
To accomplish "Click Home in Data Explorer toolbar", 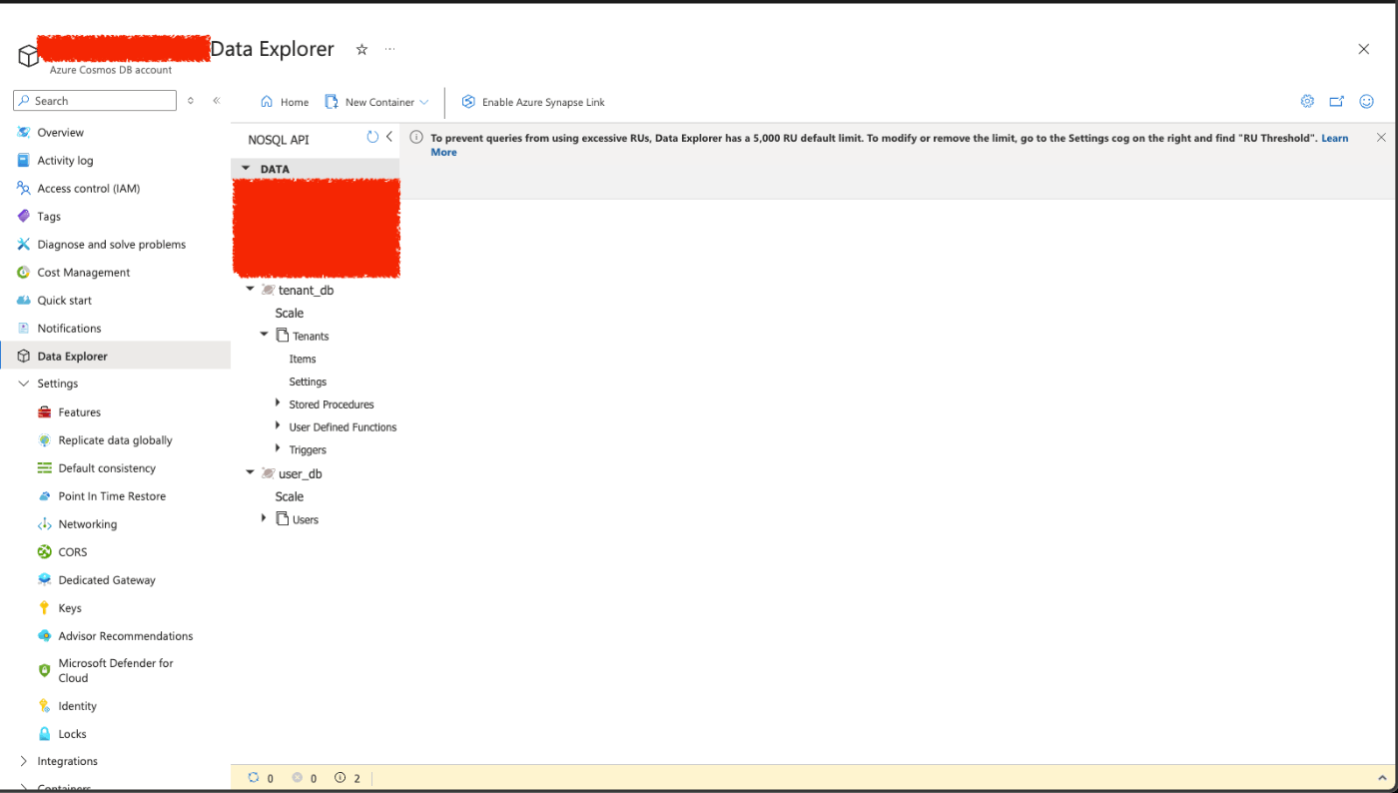I will [x=285, y=102].
